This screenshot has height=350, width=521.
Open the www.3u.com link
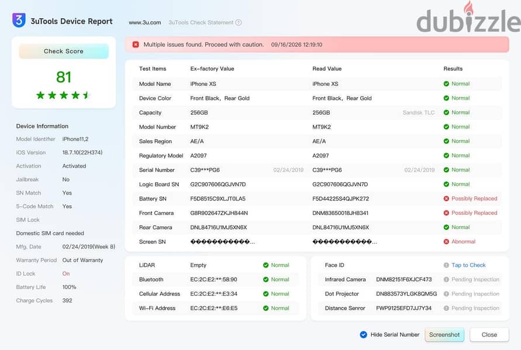pos(145,23)
